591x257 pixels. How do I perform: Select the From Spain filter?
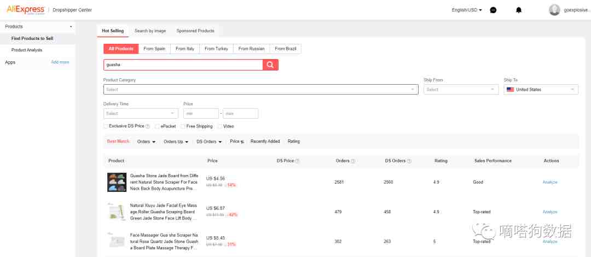click(x=154, y=49)
